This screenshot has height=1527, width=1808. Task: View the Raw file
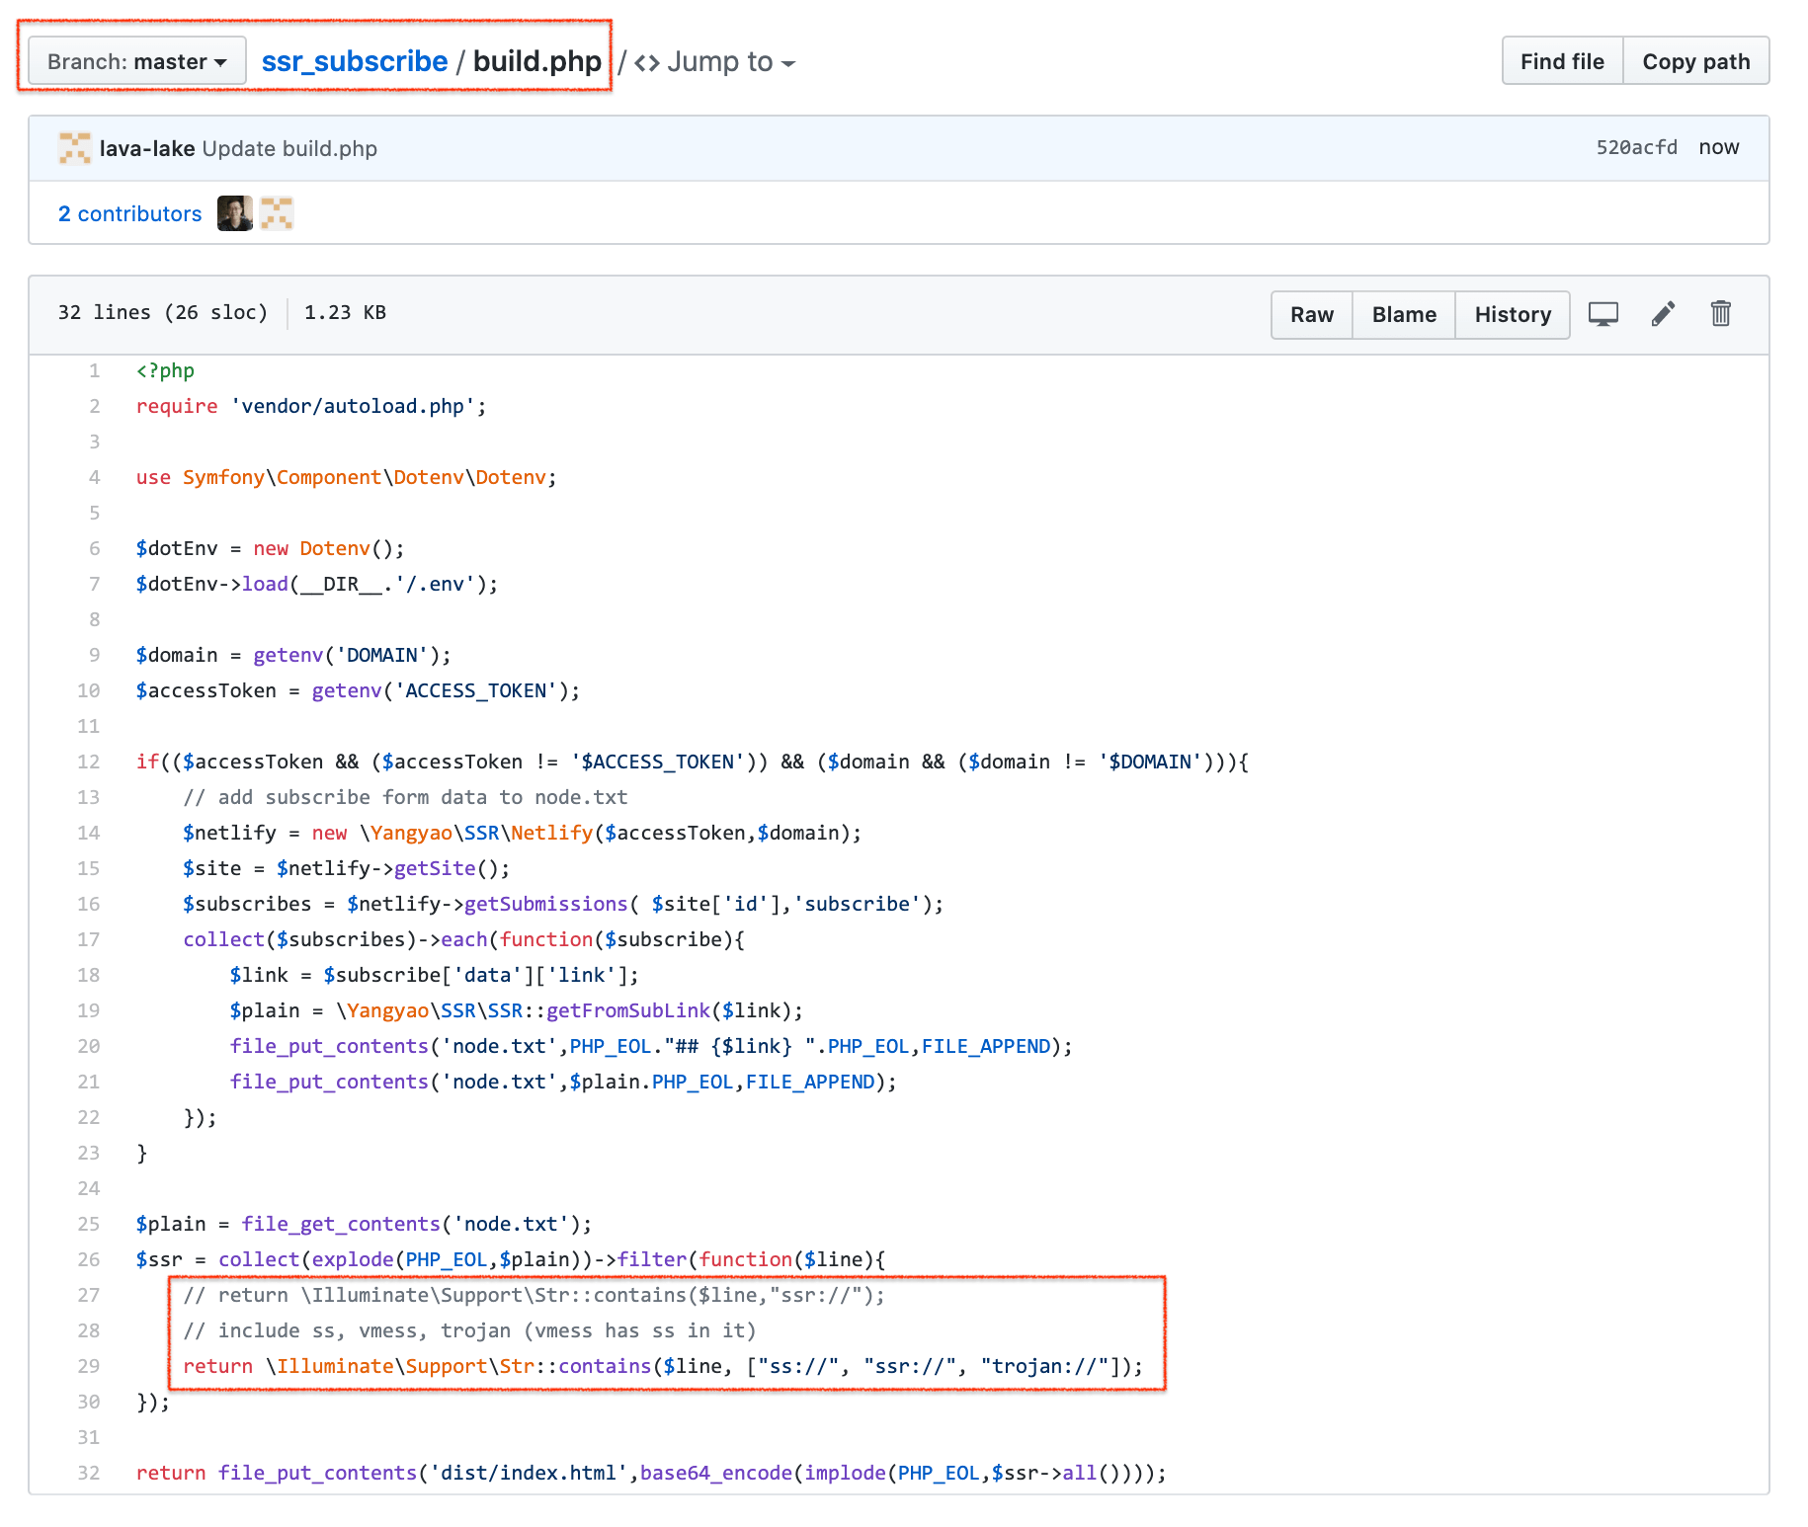tap(1311, 315)
